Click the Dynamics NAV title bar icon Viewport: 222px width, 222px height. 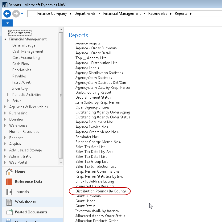(4, 5)
